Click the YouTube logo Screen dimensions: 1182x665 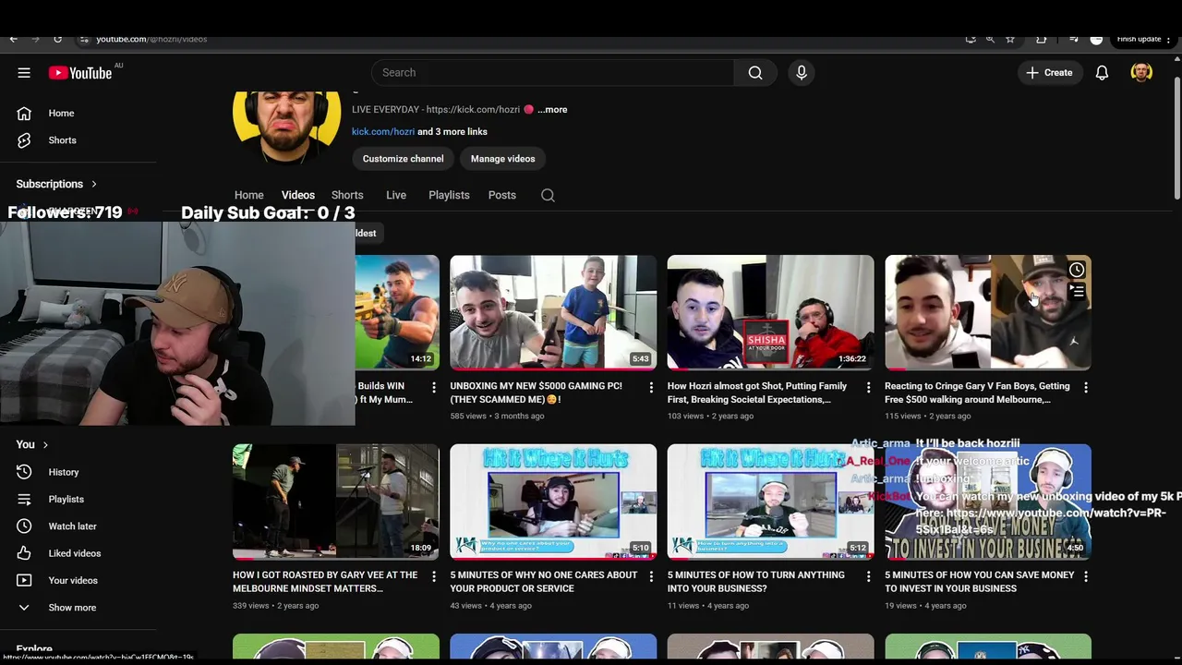point(80,73)
